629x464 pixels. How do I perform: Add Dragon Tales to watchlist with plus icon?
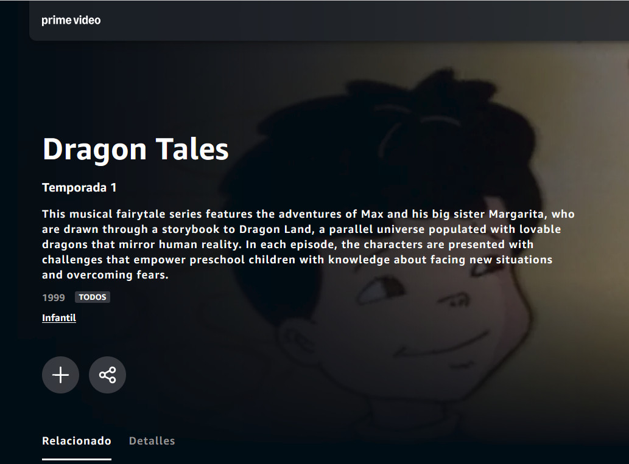coord(60,375)
